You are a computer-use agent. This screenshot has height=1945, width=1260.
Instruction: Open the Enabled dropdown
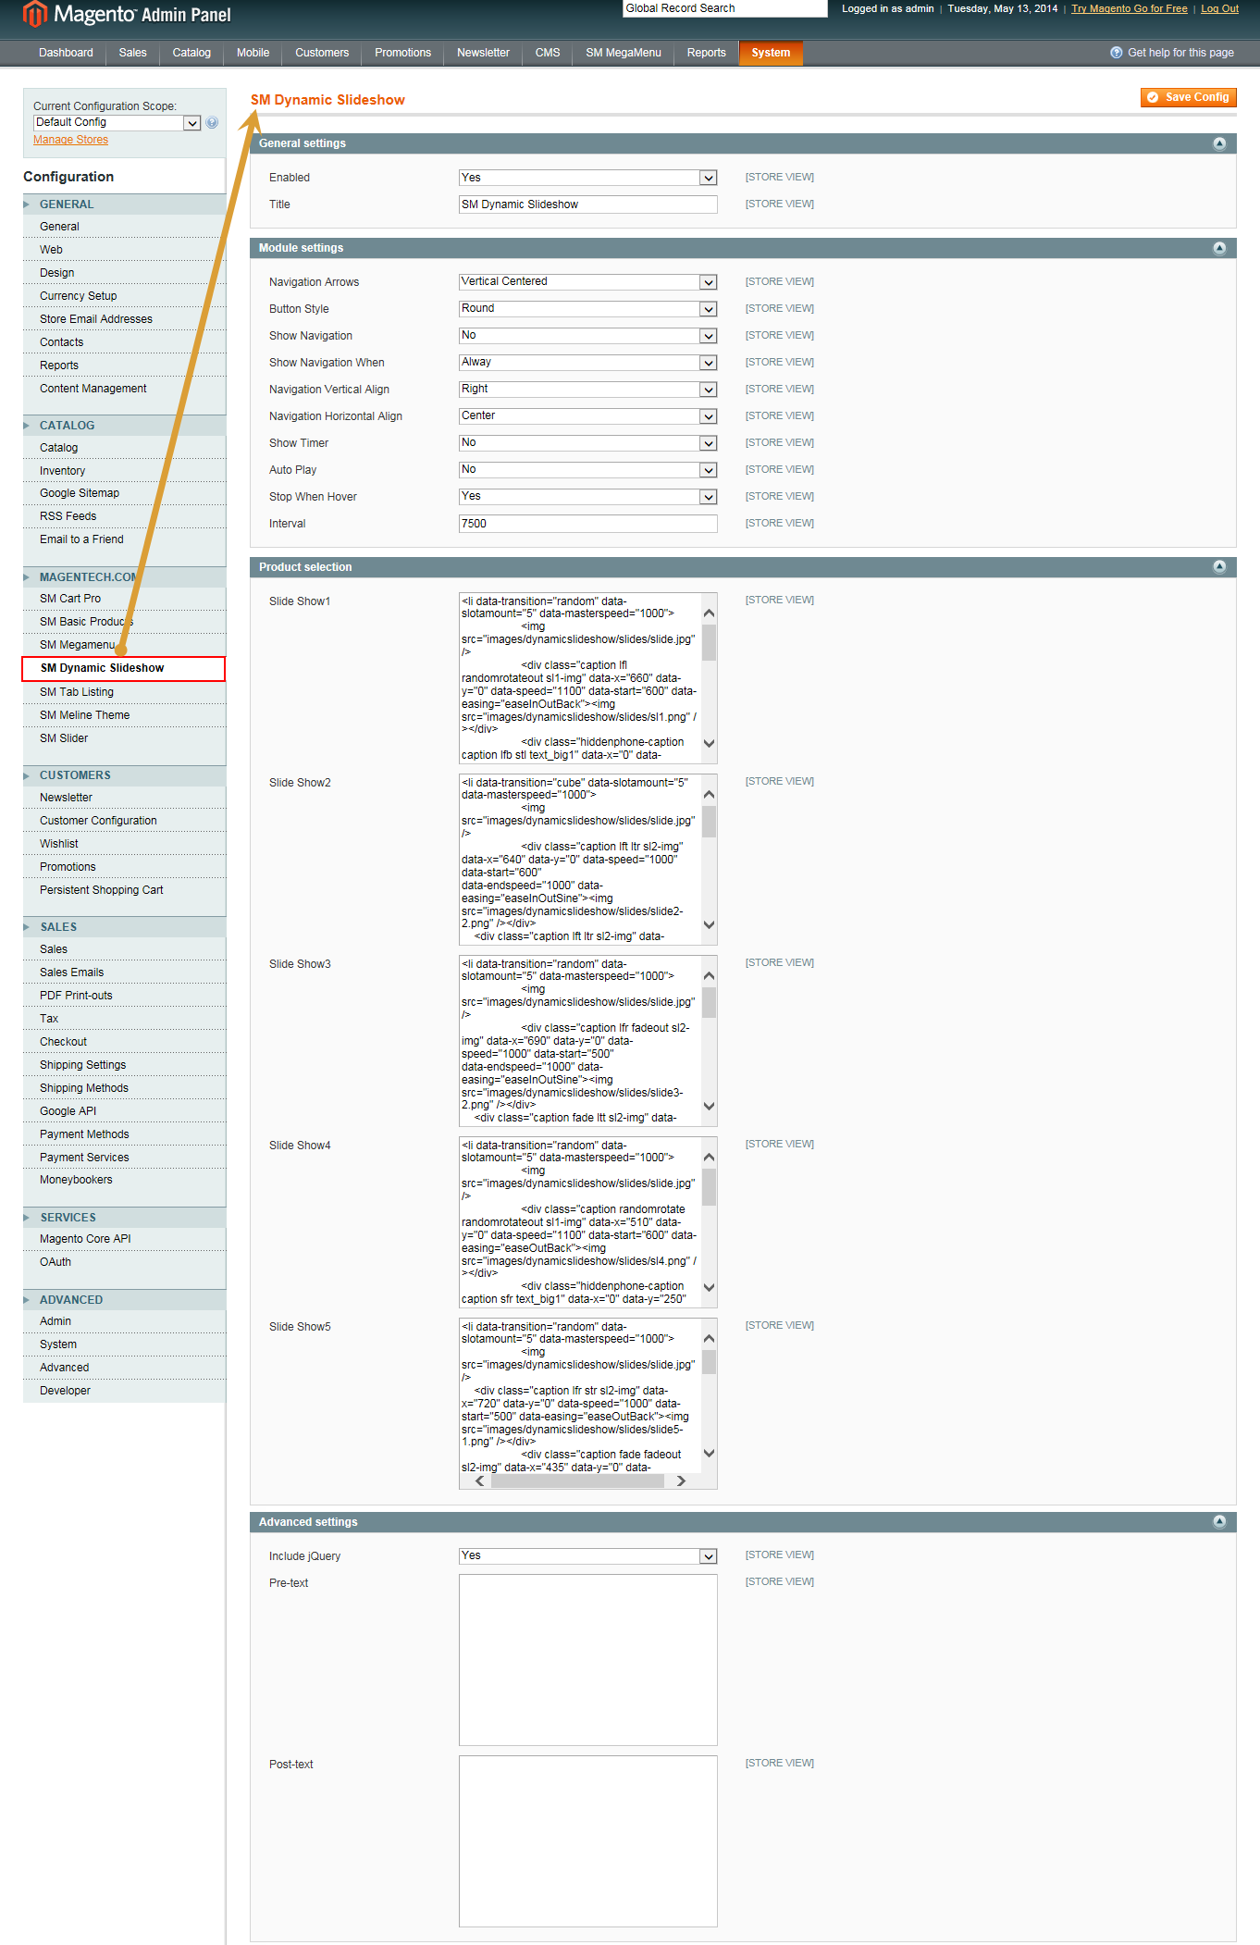(x=587, y=178)
